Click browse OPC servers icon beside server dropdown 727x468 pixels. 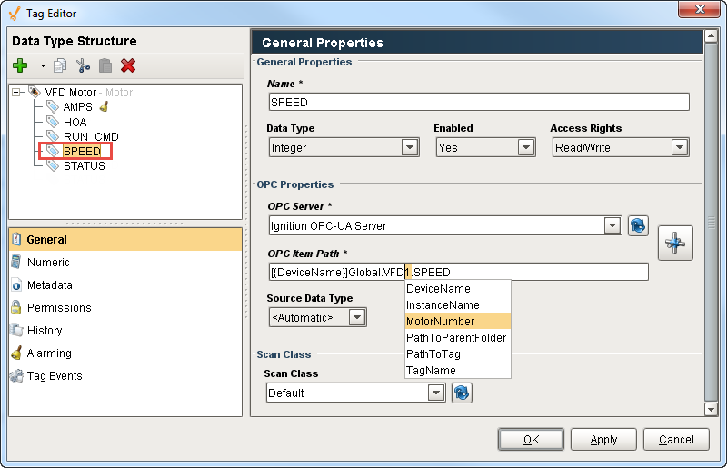(638, 225)
